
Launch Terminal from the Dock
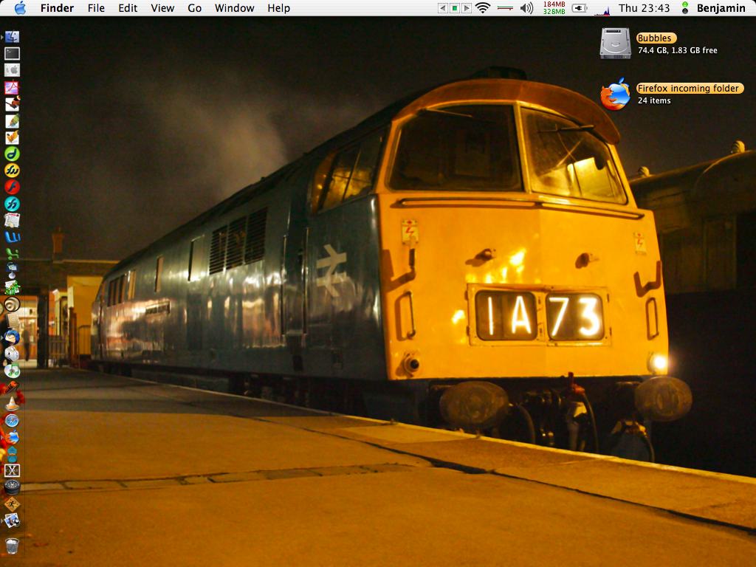12,53
